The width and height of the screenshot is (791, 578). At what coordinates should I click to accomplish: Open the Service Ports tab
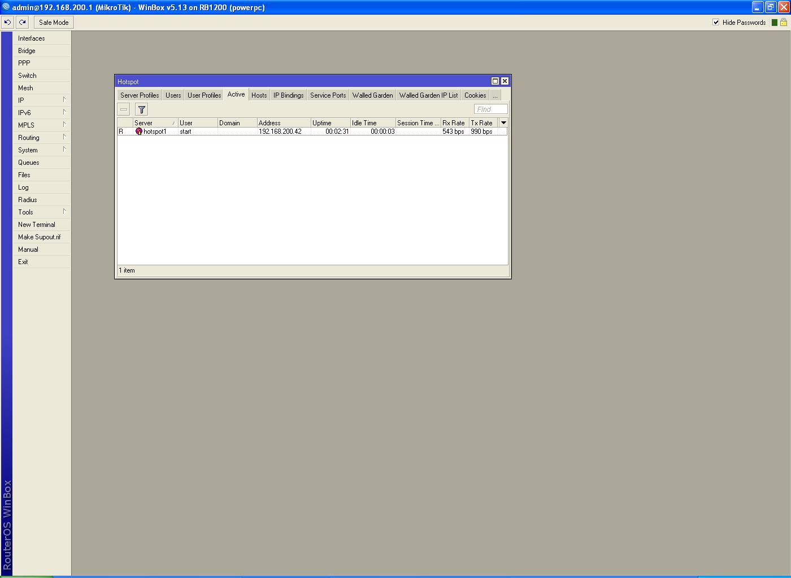pyautogui.click(x=328, y=95)
